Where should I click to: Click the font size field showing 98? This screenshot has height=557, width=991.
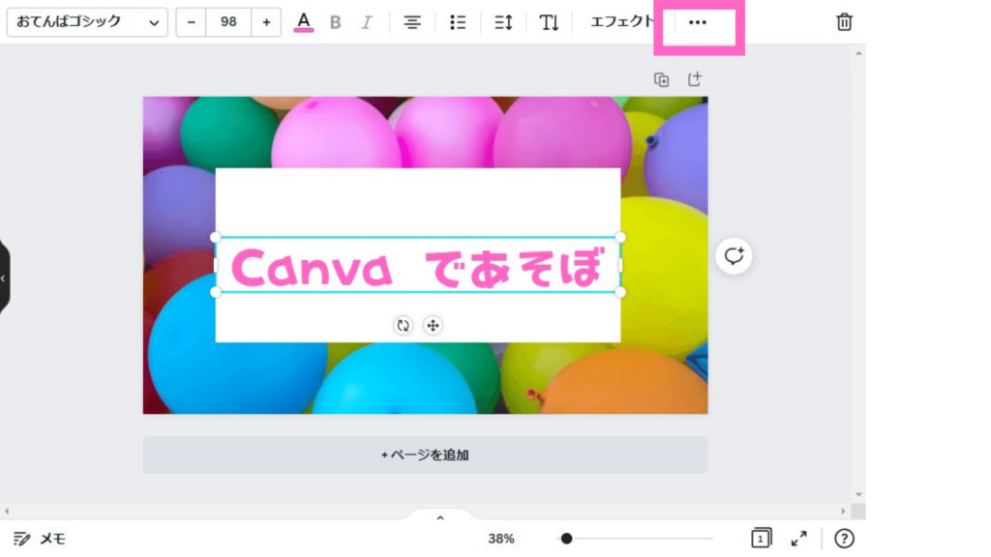228,22
